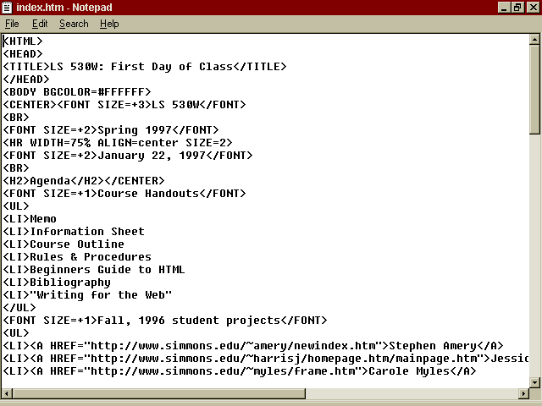Open the File menu
Screen dimensions: 542x406
coord(12,24)
